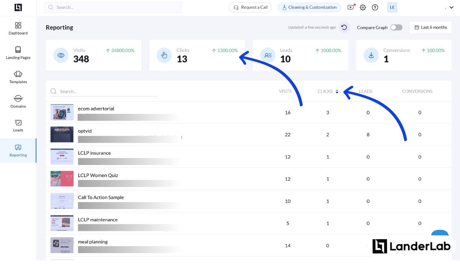The image size is (460, 268).
Task: Open the LCLP maintenance thumbnail
Action: pyautogui.click(x=62, y=223)
